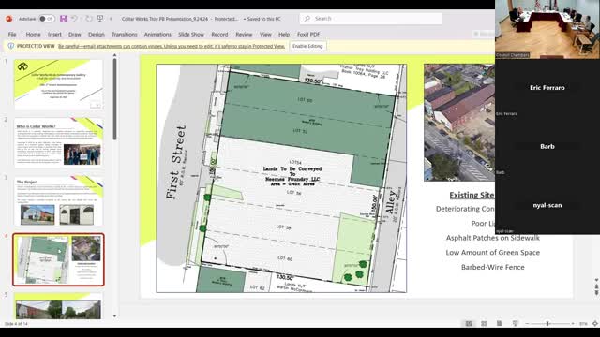Screen dimensions: 600x337
Task: Click the slide 4 of 14 status indicator
Action: click(16, 324)
